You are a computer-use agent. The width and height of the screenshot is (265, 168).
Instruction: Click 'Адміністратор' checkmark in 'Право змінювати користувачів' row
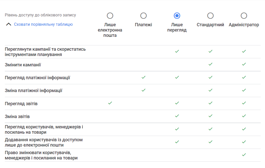(244, 155)
